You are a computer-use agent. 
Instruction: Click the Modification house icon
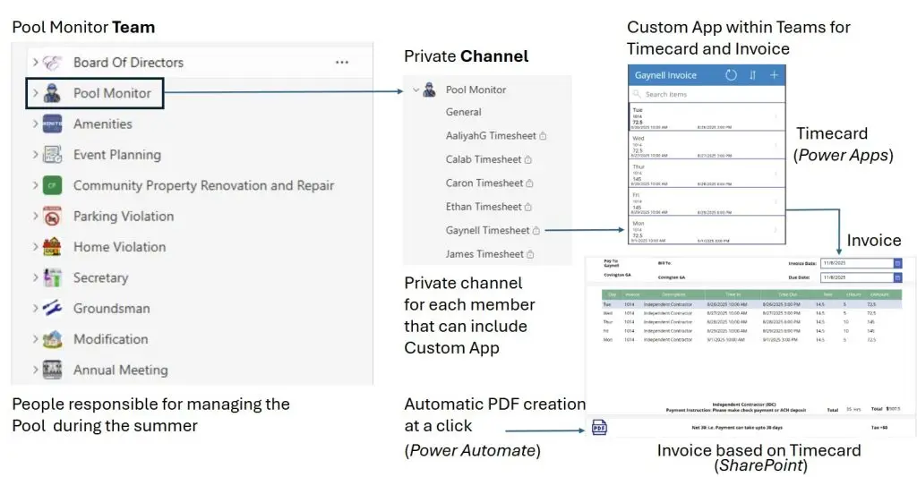point(52,339)
